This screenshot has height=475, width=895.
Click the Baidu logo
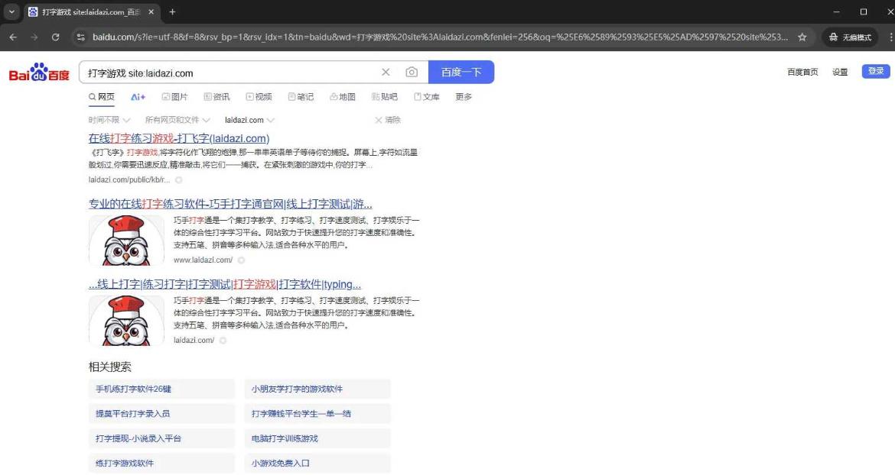click(39, 73)
